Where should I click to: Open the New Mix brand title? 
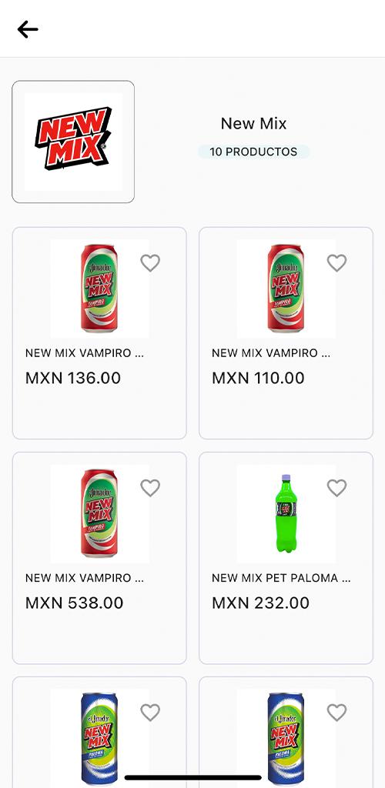click(x=254, y=124)
